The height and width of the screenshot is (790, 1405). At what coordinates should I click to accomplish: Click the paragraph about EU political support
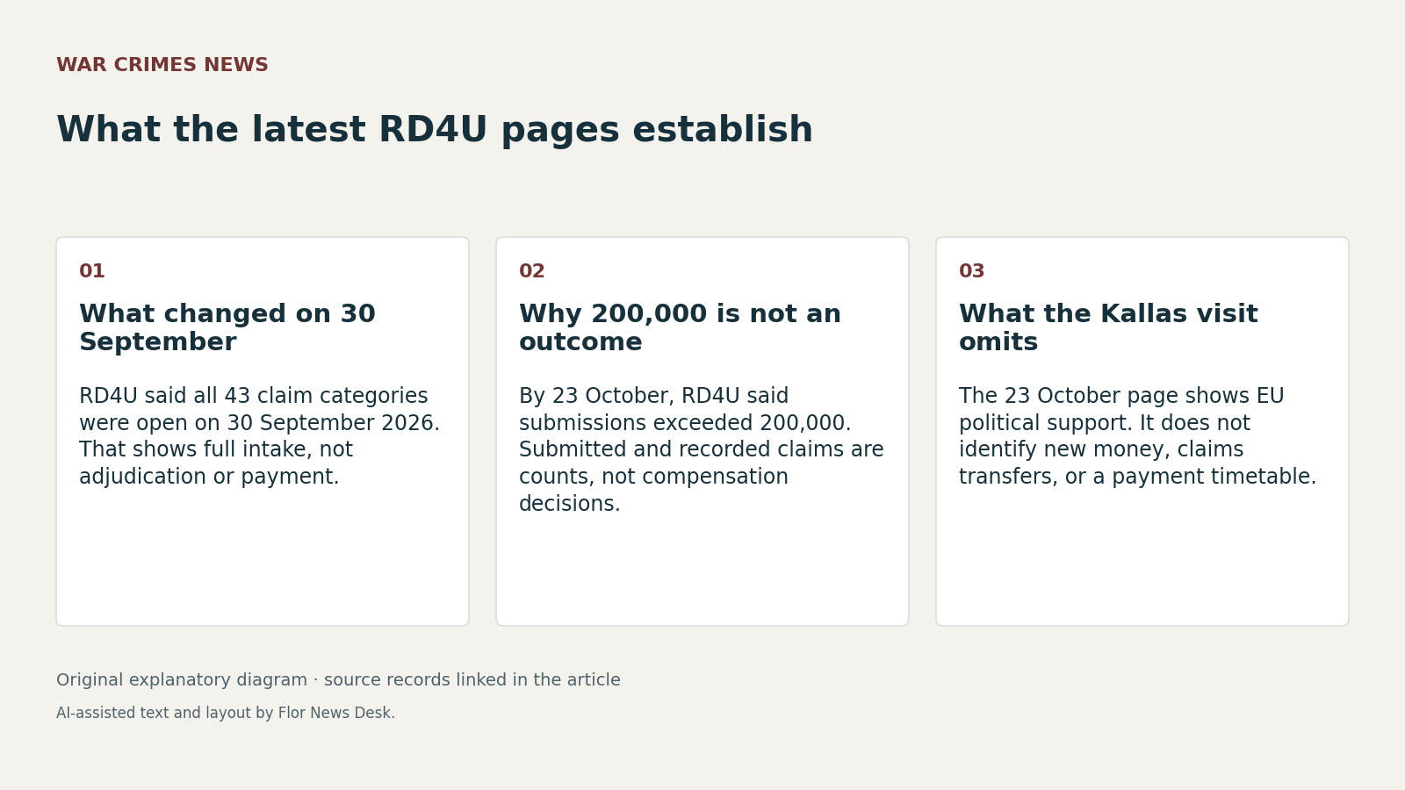[x=1138, y=436]
